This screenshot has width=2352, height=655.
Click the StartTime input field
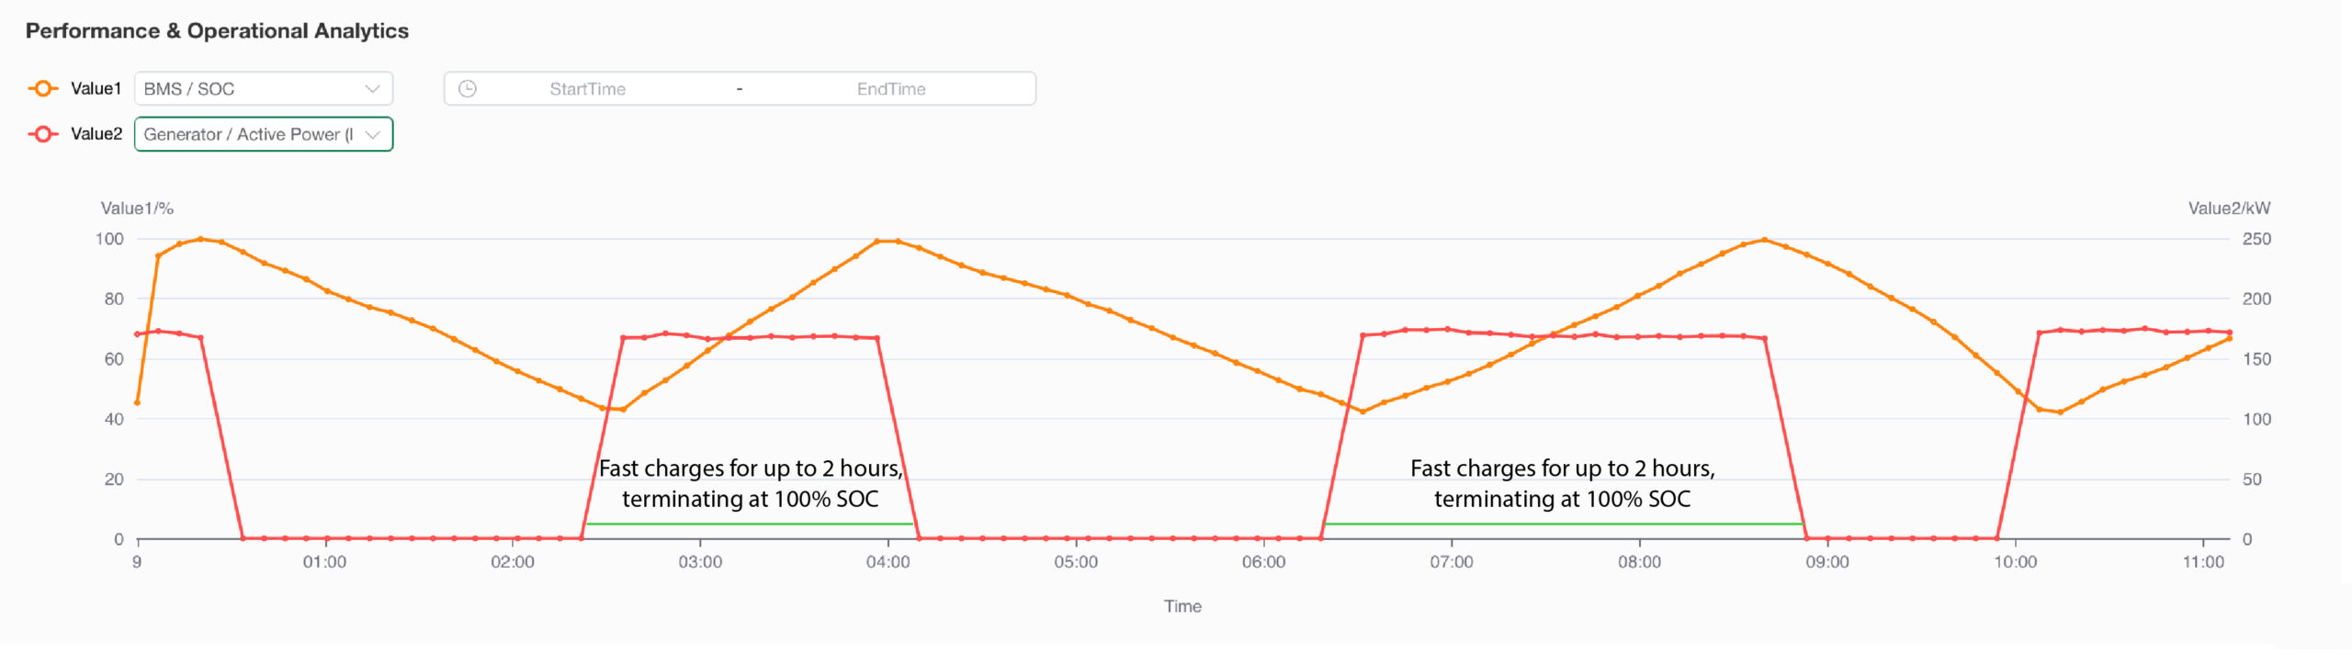coord(587,89)
